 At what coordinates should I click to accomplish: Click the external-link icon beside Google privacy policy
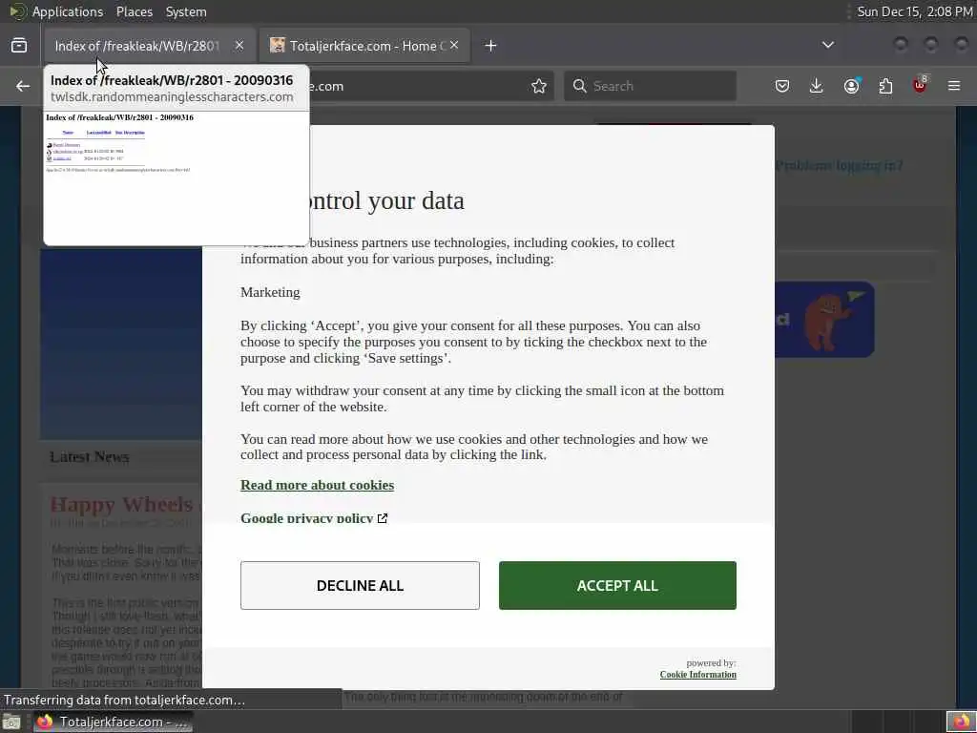[x=383, y=518]
